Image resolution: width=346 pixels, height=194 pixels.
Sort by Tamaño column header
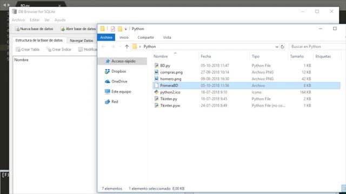[x=297, y=56]
